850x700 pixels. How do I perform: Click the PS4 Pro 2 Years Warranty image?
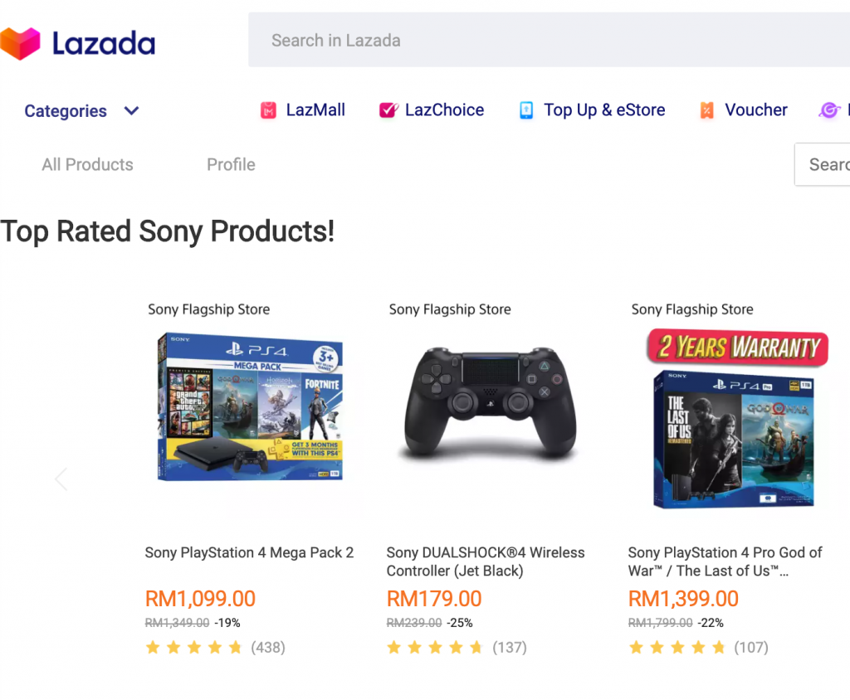(736, 419)
